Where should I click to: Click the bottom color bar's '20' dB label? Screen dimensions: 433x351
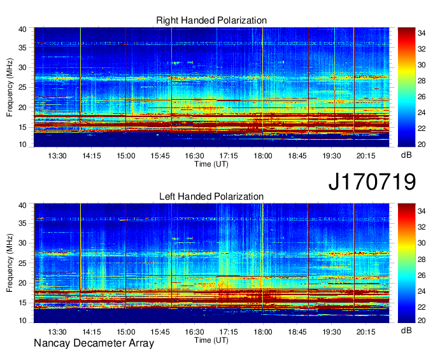pos(422,320)
